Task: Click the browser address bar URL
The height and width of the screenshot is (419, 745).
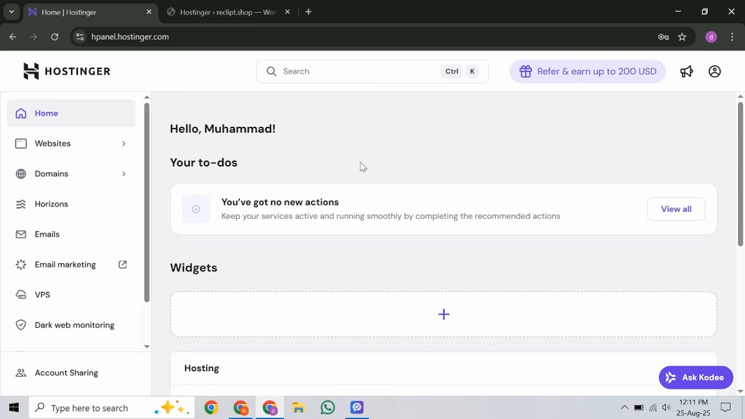Action: pyautogui.click(x=130, y=37)
